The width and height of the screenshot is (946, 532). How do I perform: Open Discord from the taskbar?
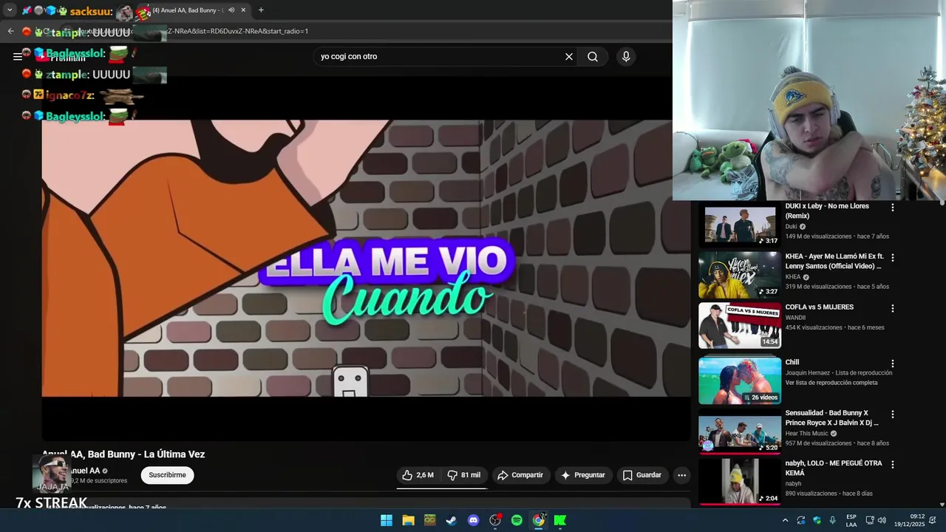click(473, 520)
